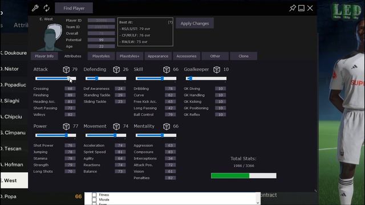Click the refresh arrows icon
Viewport: 365px width, 205px height.
pyautogui.click(x=47, y=8)
